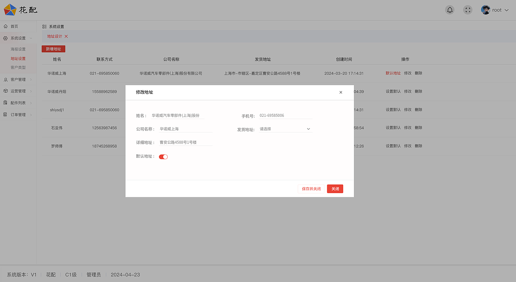
Task: Toggle fullscreen mode icon in top bar
Action: [x=468, y=10]
